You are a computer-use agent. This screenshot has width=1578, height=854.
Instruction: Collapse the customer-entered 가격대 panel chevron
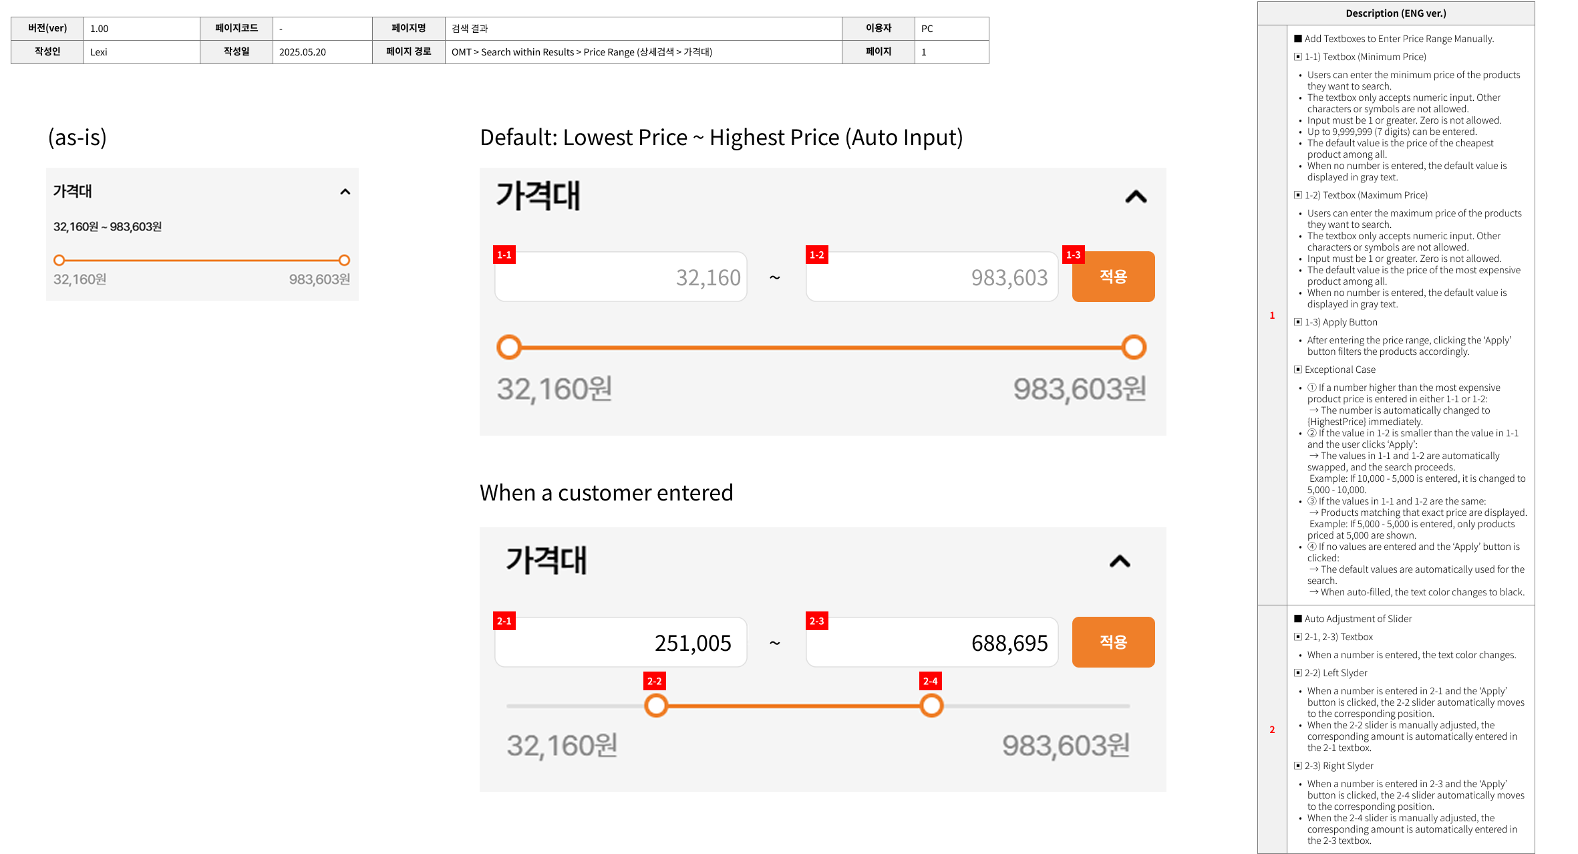pos(1120,561)
